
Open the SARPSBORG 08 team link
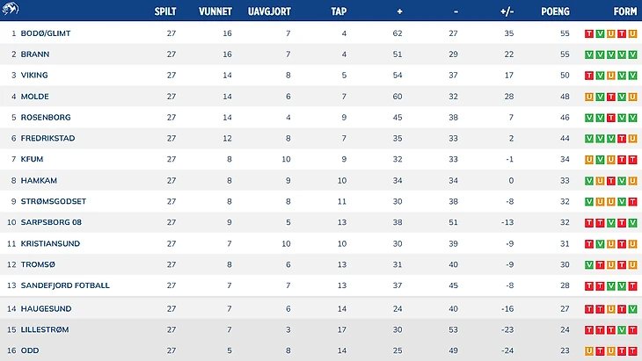point(52,222)
